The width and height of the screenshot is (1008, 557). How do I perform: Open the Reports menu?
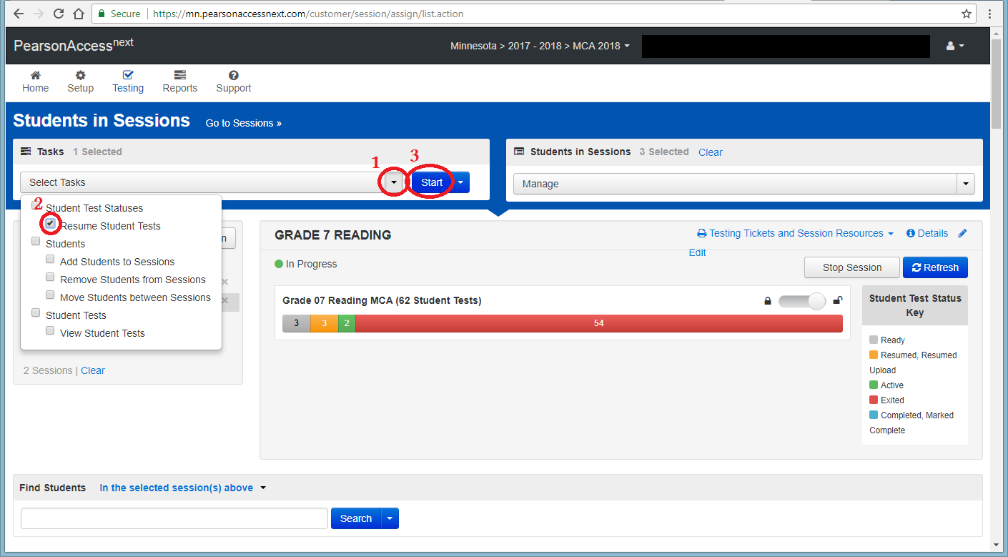tap(179, 82)
